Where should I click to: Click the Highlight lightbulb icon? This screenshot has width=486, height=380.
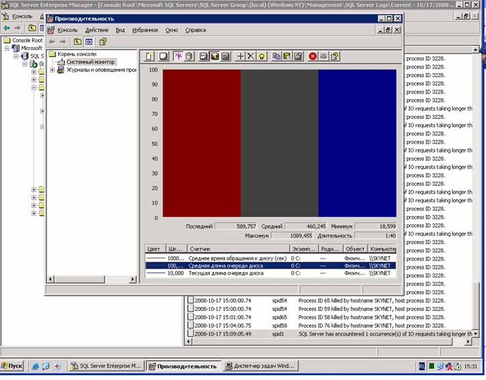tap(261, 56)
